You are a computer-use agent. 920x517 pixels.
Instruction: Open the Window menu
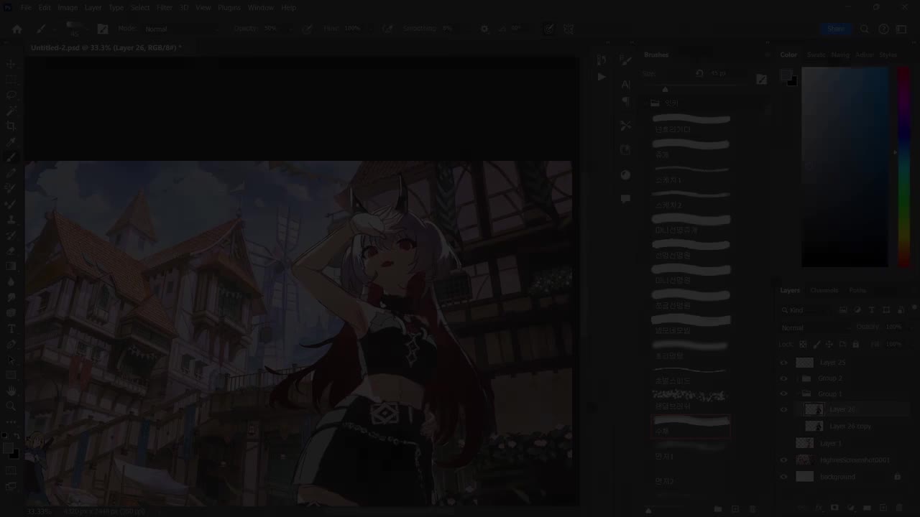(261, 7)
